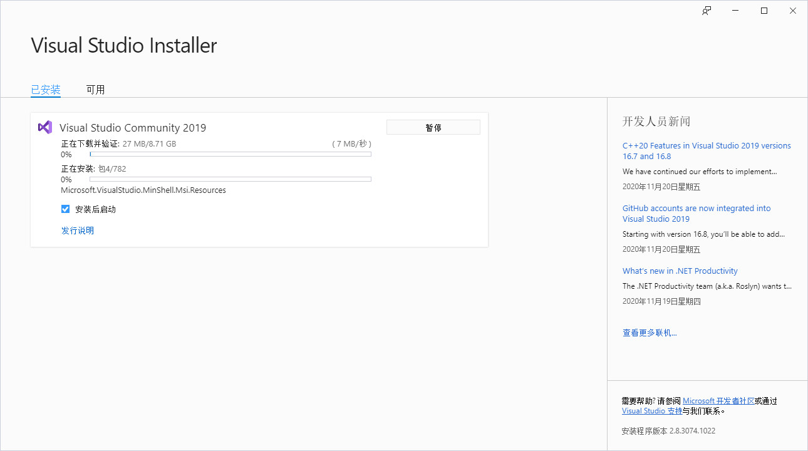Switch to the 已安装 tab

click(45, 89)
